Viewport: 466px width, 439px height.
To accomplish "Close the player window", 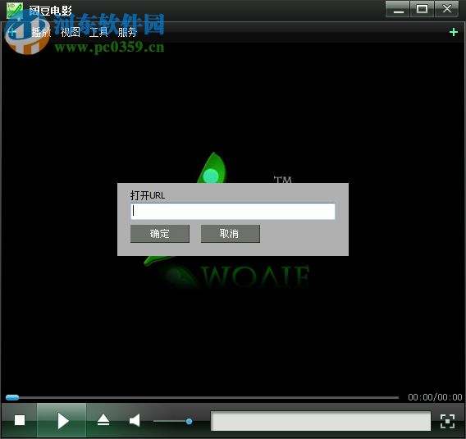I will pyautogui.click(x=446, y=9).
